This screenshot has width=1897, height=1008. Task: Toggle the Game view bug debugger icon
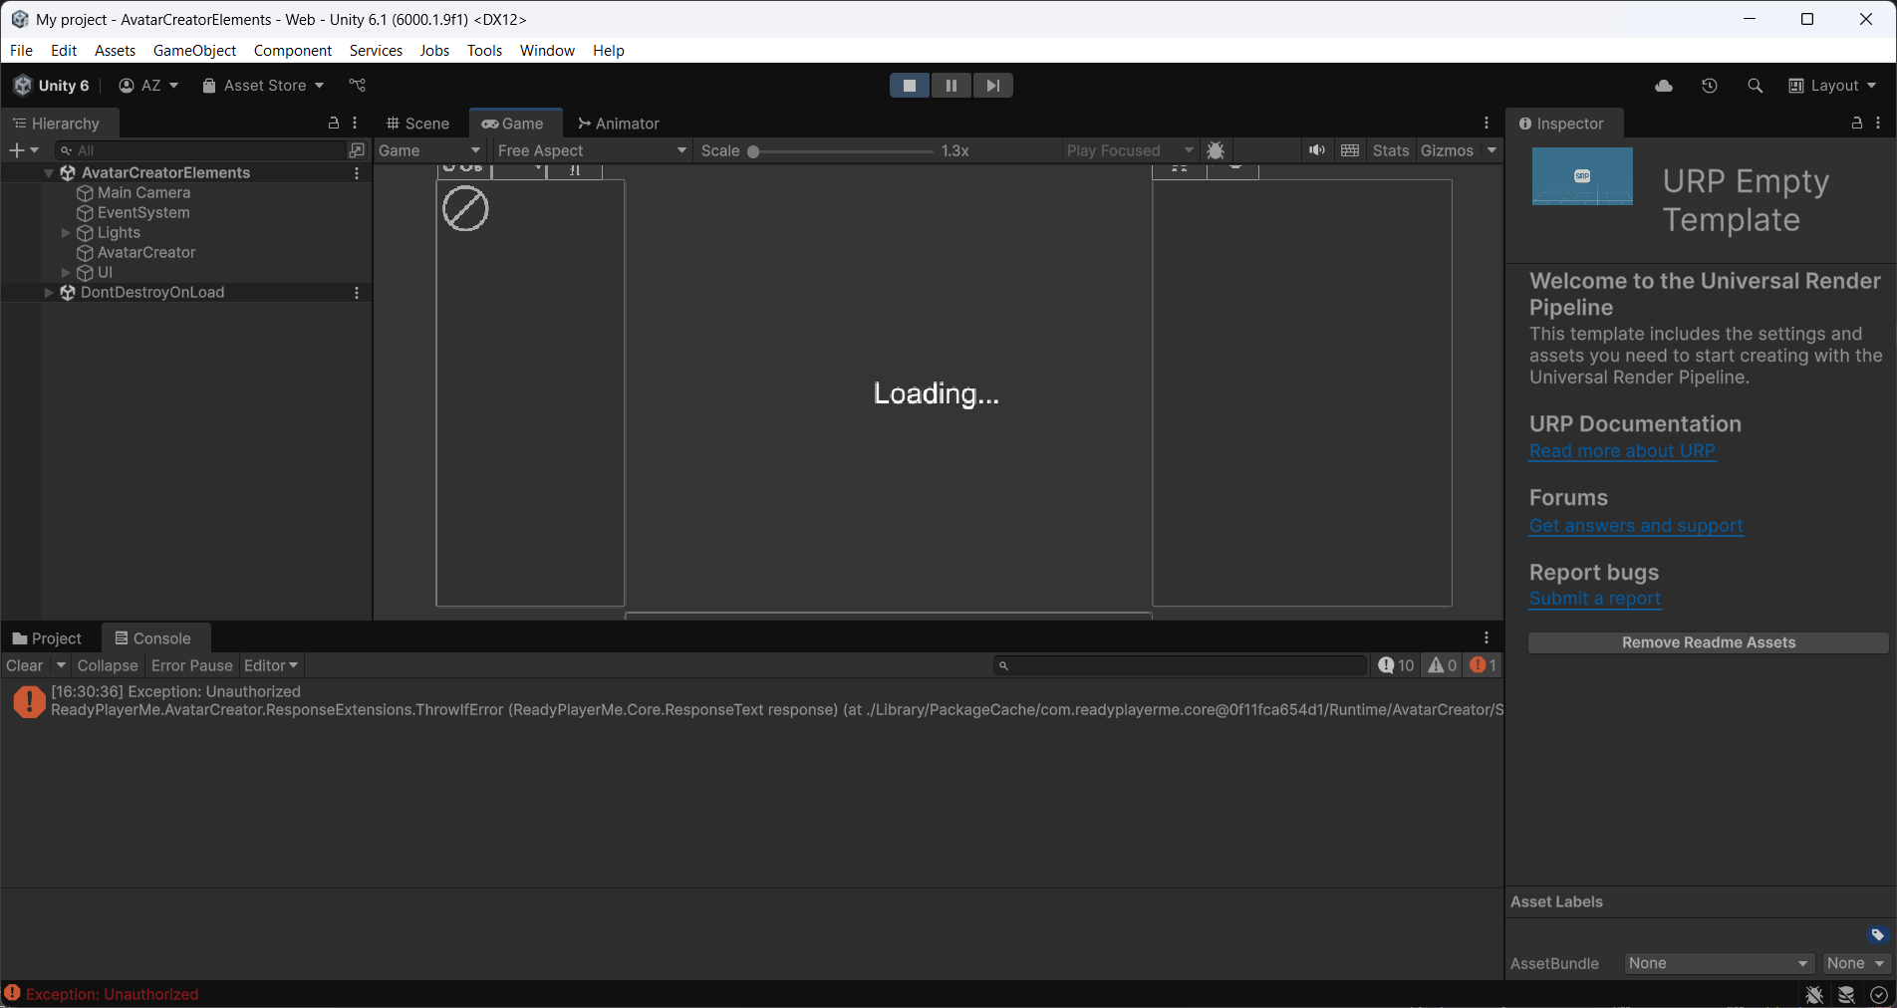[x=1216, y=150]
